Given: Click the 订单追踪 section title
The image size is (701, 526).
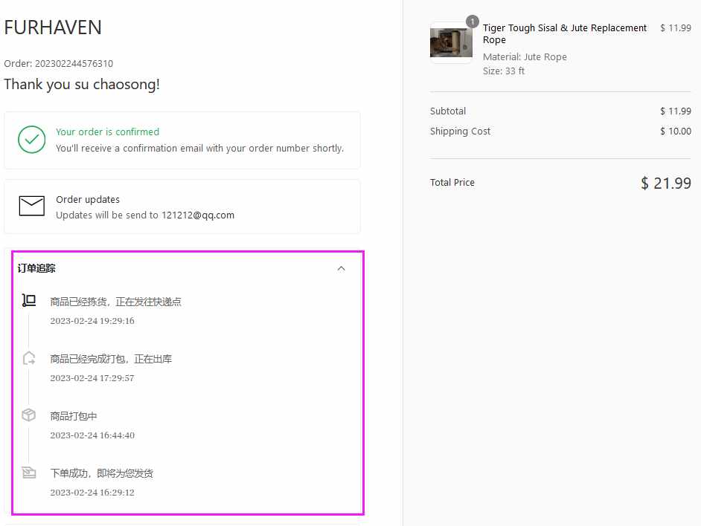Looking at the screenshot, I should click(x=36, y=268).
